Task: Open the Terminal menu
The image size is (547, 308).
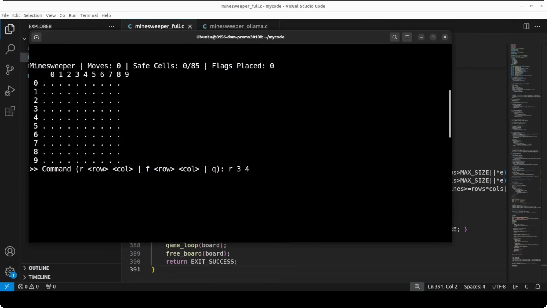Action: tap(89, 15)
